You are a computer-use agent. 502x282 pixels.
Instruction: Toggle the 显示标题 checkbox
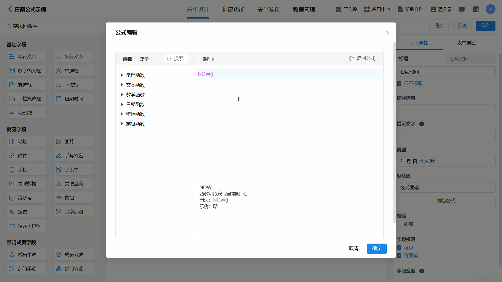399,83
